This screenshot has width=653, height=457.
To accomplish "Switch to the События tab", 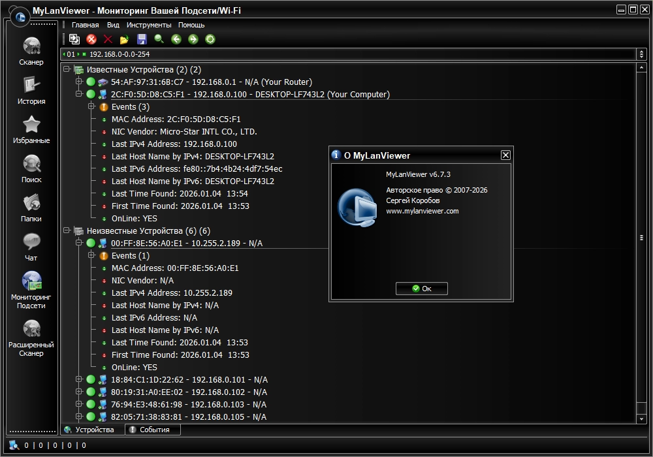I will [x=153, y=430].
